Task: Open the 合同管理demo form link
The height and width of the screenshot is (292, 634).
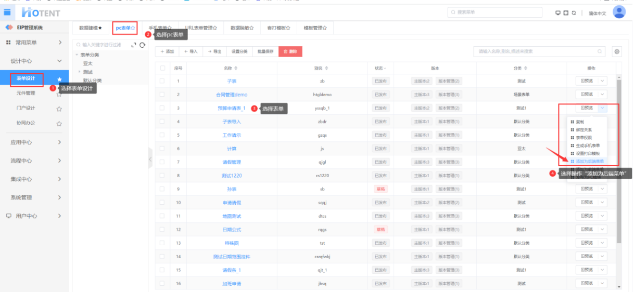Action: pyautogui.click(x=232, y=95)
